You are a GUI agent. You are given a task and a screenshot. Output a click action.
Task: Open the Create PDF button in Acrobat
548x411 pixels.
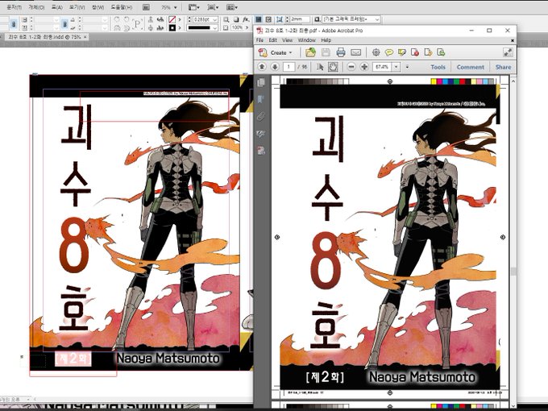(275, 52)
